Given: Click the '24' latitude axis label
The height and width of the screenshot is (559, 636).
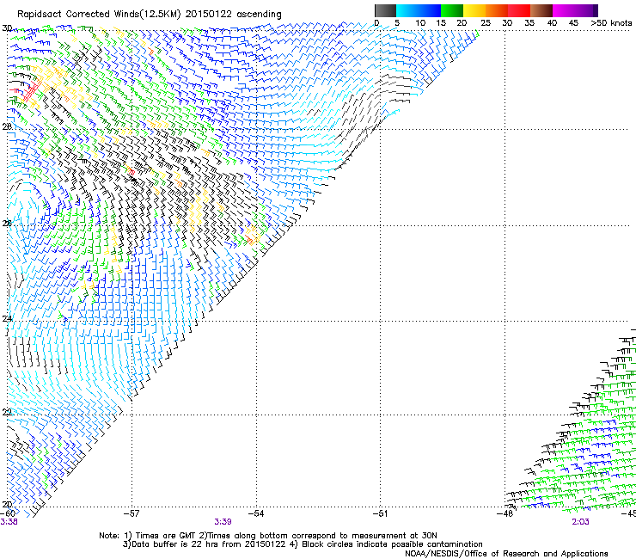Looking at the screenshot, I should point(7,319).
